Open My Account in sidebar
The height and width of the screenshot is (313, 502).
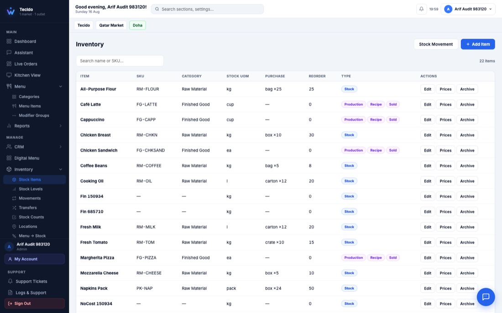click(35, 259)
